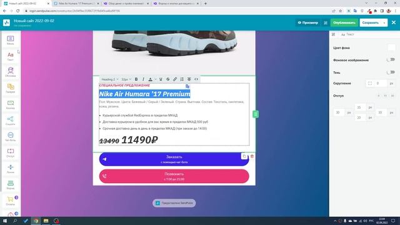Screen dimensions: 400x225
Task: Toggle bullet list formatting
Action: coord(182,79)
